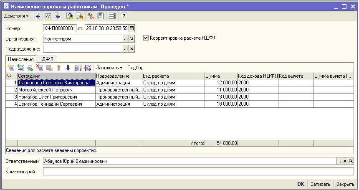Switch to the Начисления tab
359x190 pixels.
pos(21,59)
